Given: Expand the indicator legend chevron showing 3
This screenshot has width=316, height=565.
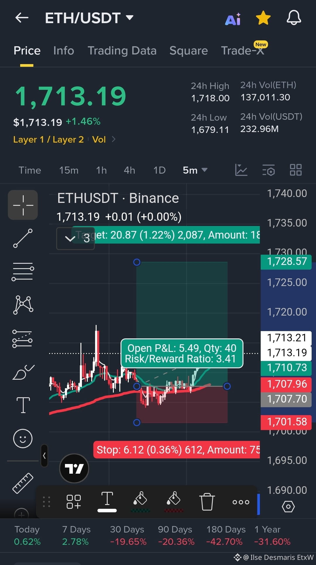Looking at the screenshot, I should 75,238.
